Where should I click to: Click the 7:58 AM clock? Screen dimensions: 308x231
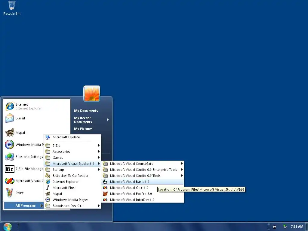297,227
